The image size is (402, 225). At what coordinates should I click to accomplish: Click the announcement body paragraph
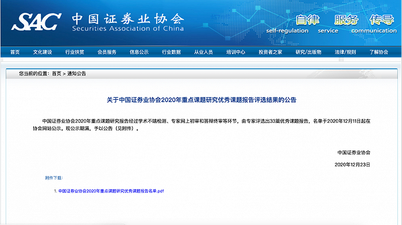coord(202,125)
